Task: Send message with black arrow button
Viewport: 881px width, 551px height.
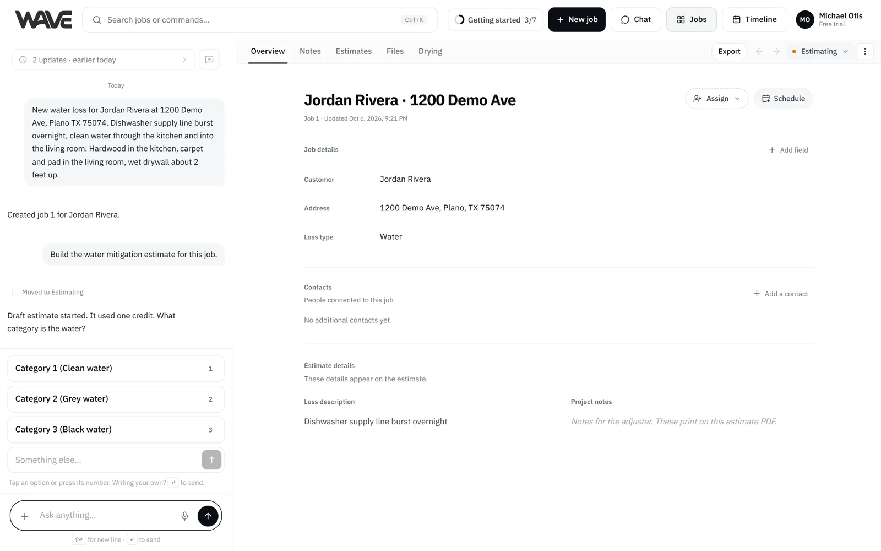Action: click(x=208, y=516)
